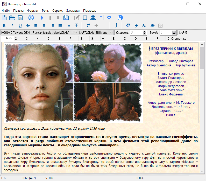
Task: Toggle bold formatting
Action: point(4,25)
